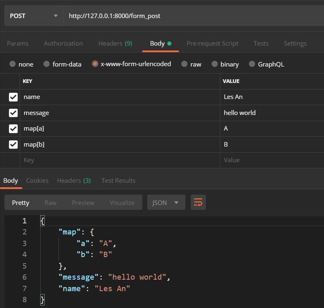Open the response Cookies tab

click(x=37, y=181)
